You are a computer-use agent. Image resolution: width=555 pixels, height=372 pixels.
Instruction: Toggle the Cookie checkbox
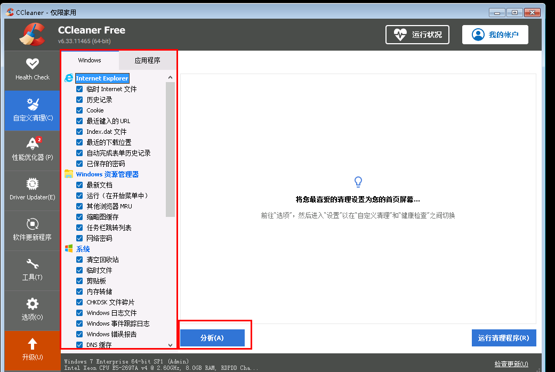click(x=79, y=110)
